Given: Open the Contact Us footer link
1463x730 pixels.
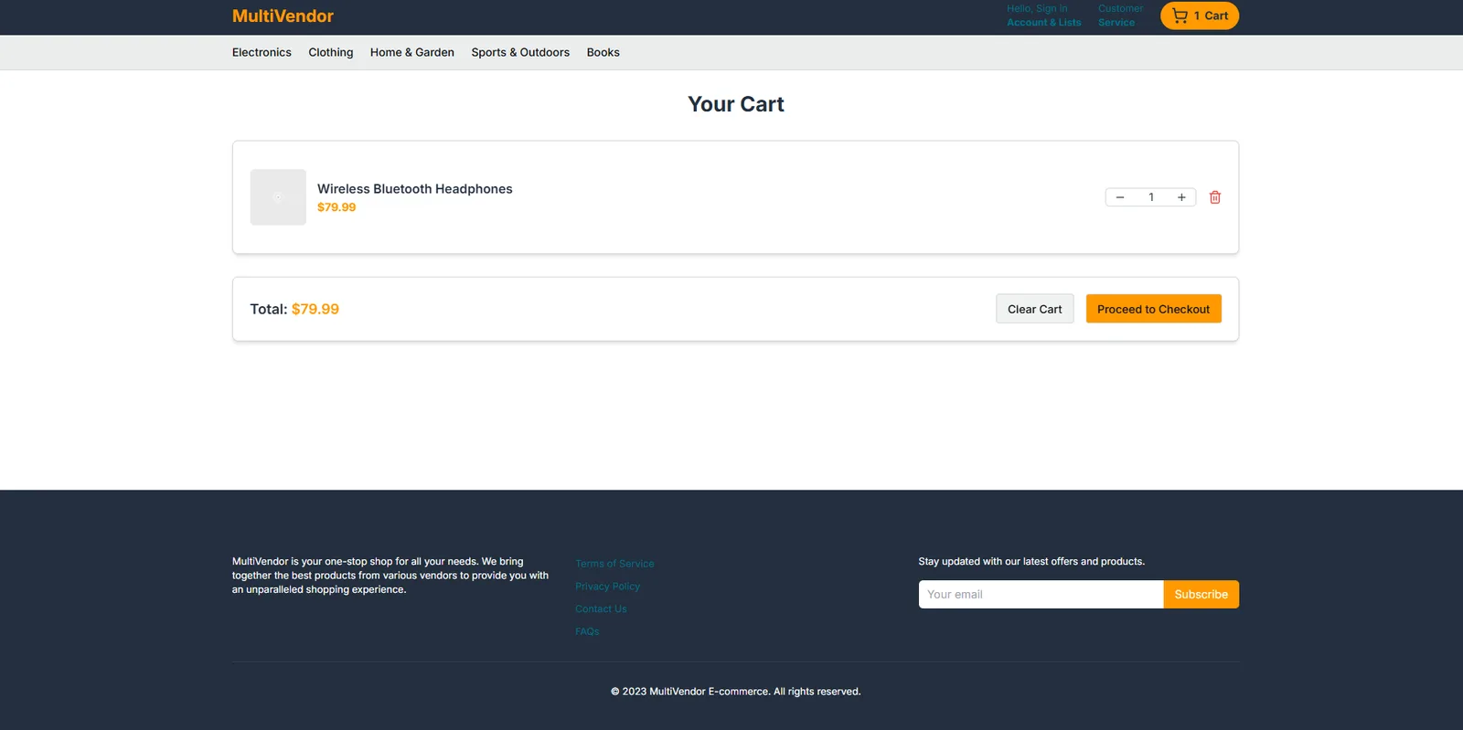Looking at the screenshot, I should tap(601, 609).
